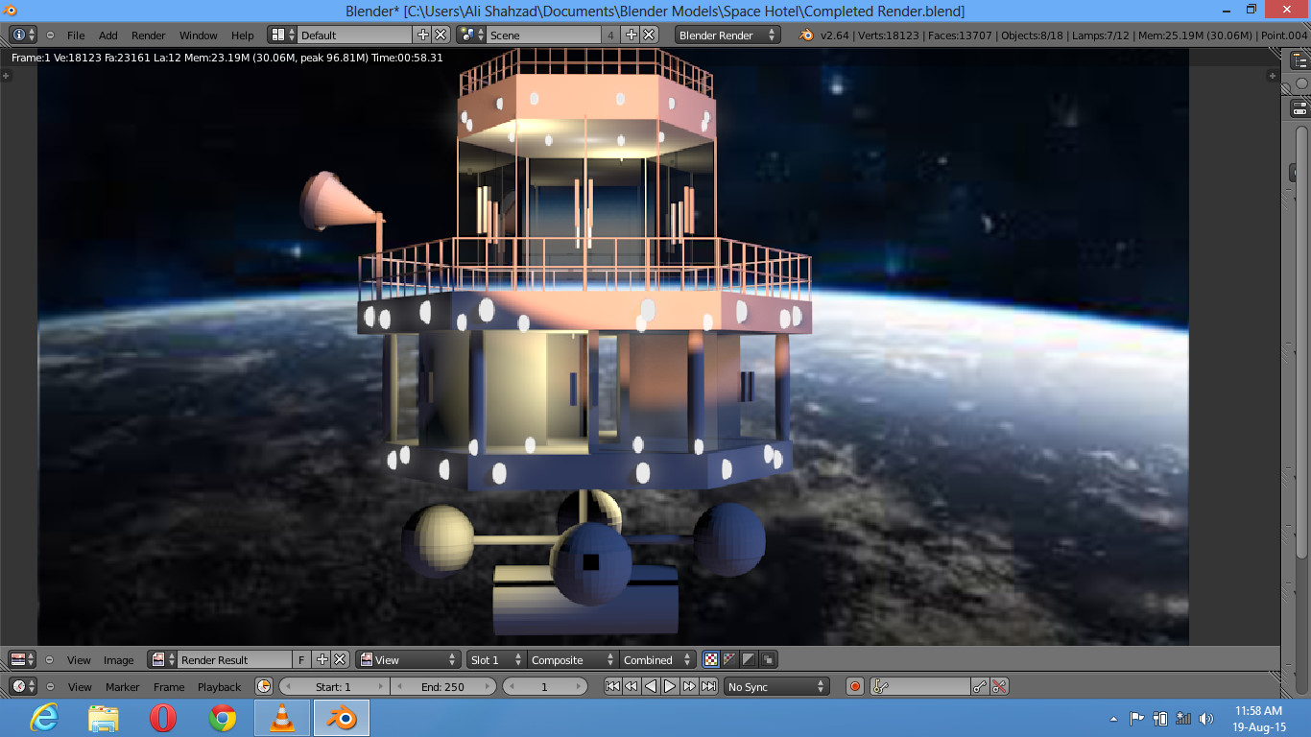Open the Frame menu
Image resolution: width=1311 pixels, height=737 pixels.
[x=169, y=687]
